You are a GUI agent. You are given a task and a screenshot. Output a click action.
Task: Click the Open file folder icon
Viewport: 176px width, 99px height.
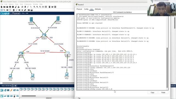pos(4,7)
